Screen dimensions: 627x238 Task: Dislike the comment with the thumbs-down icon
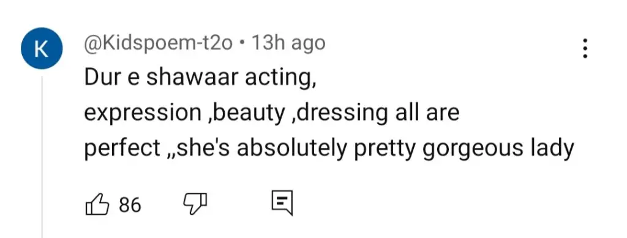tap(195, 204)
